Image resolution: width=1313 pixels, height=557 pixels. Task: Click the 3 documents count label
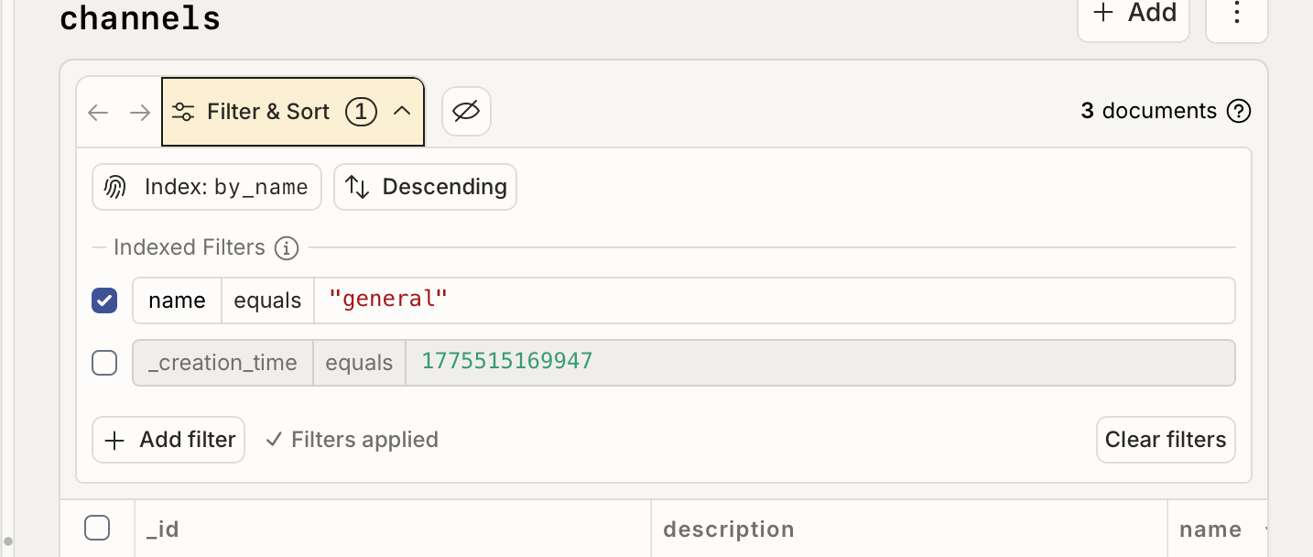click(1149, 112)
